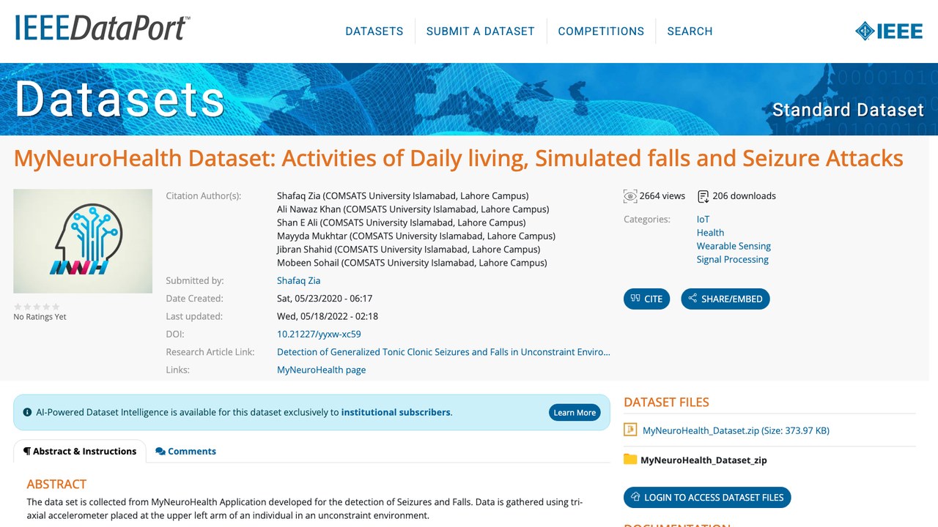Click author Mobeen Sohail's name
This screenshot has width=938, height=527.
click(x=308, y=263)
